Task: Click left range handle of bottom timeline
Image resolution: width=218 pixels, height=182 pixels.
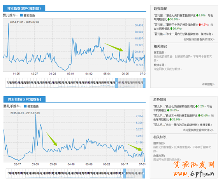Action: coord(125,173)
